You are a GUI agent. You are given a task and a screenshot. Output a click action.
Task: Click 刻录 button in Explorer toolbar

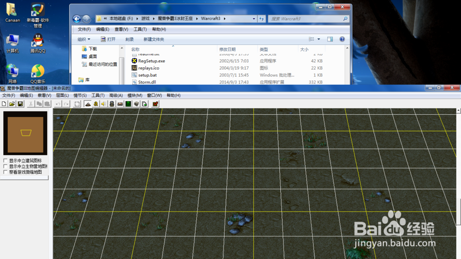coord(130,39)
